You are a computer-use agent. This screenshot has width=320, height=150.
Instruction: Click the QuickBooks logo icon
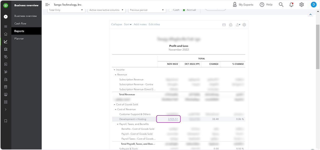click(x=6, y=5)
